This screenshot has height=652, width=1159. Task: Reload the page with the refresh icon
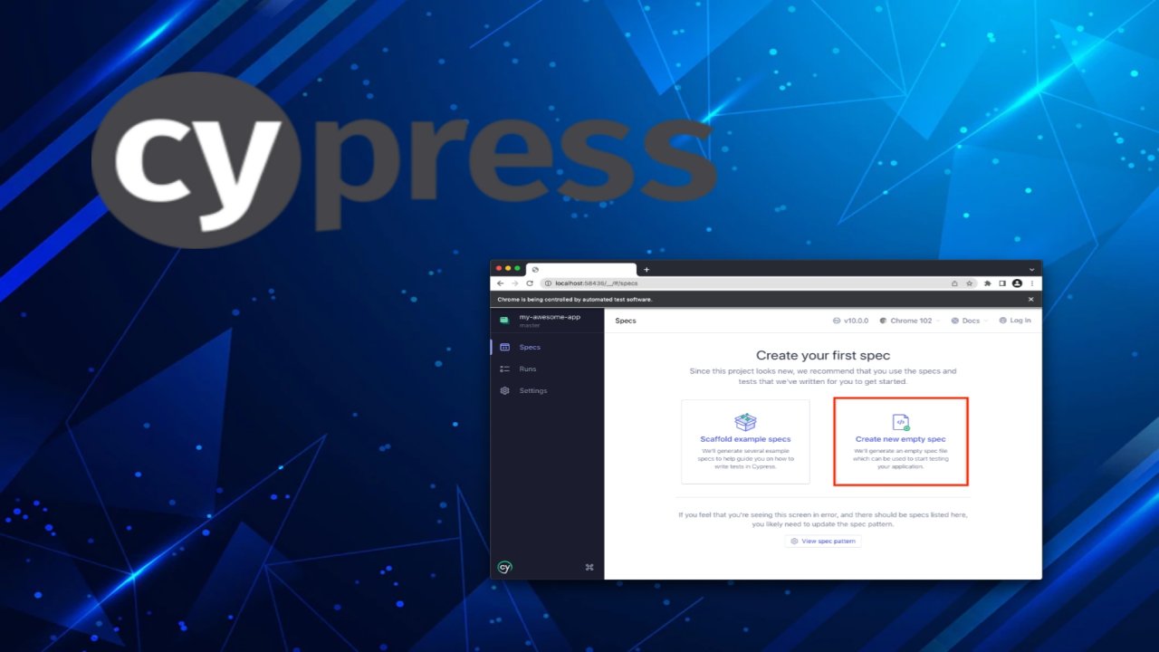[x=530, y=283]
